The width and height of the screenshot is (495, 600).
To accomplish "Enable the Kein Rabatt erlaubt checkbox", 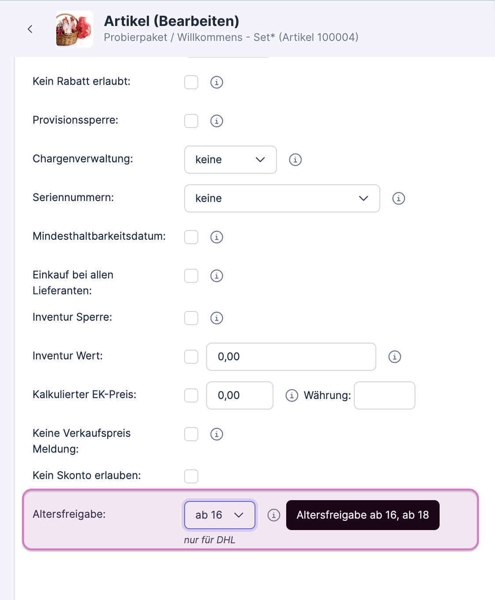I will (x=191, y=82).
